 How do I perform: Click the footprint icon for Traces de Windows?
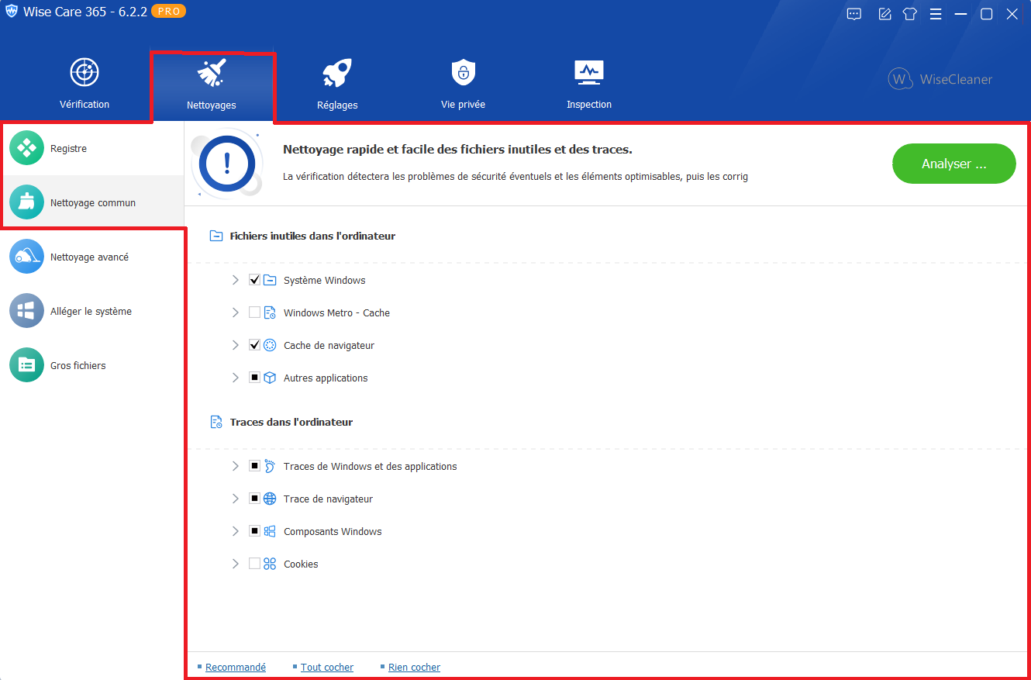tap(270, 466)
